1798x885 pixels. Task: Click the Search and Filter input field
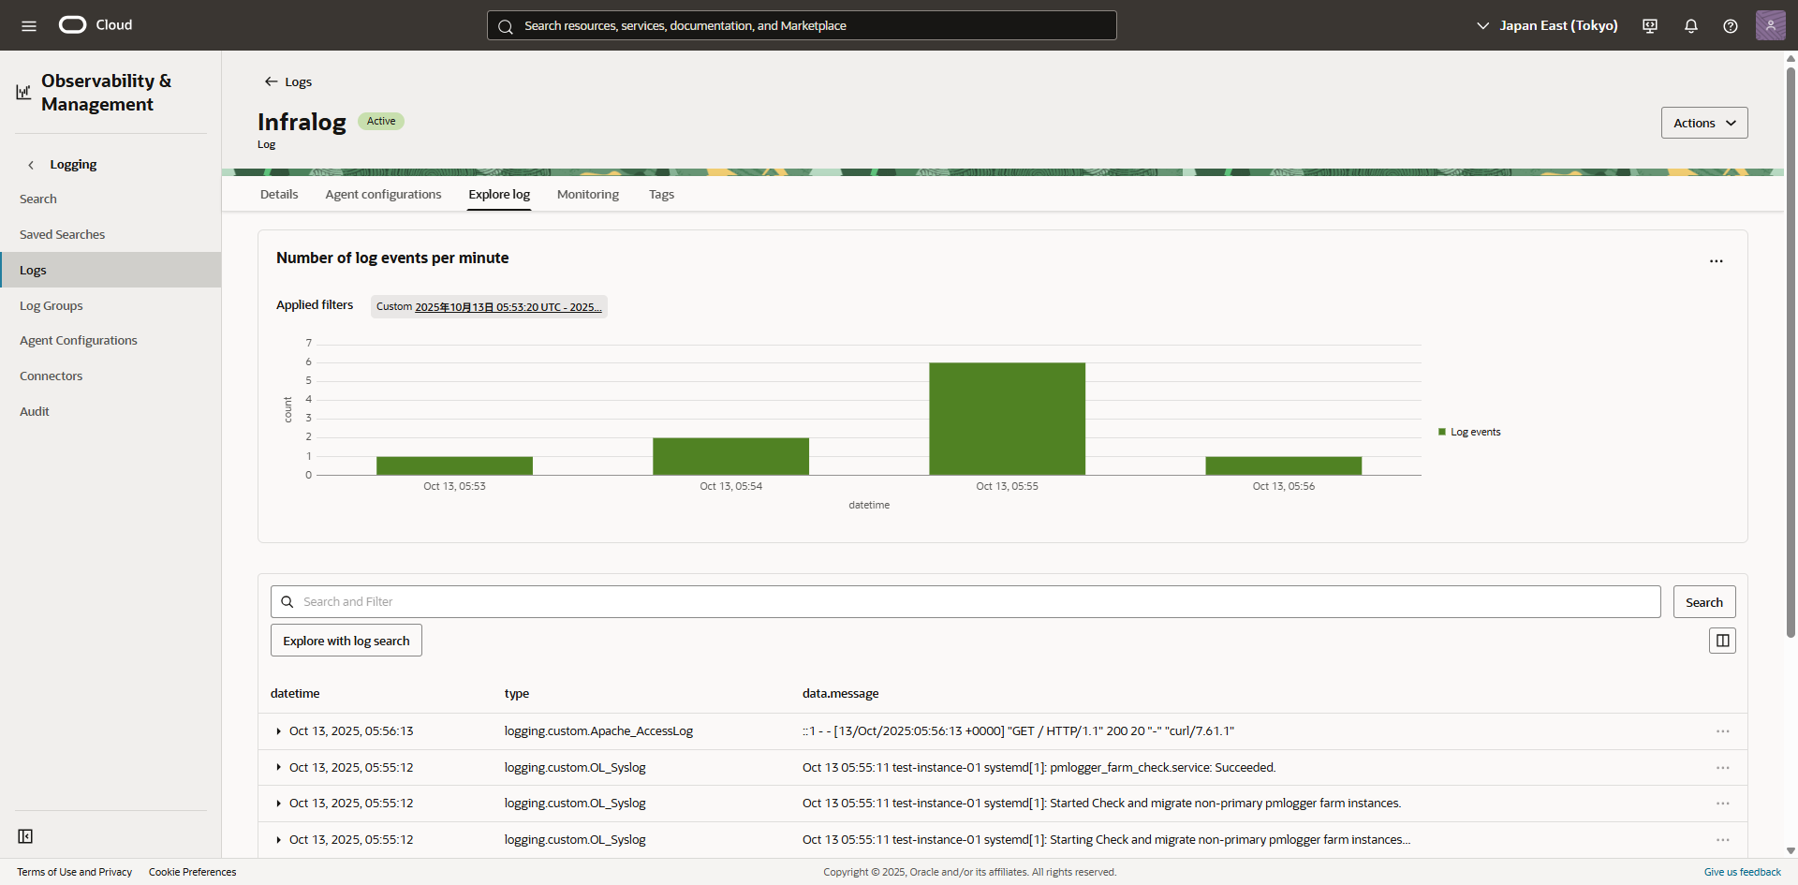[965, 602]
